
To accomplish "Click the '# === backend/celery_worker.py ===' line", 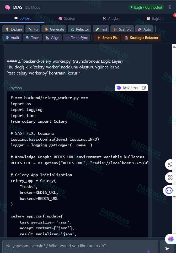I will pos(49,98).
